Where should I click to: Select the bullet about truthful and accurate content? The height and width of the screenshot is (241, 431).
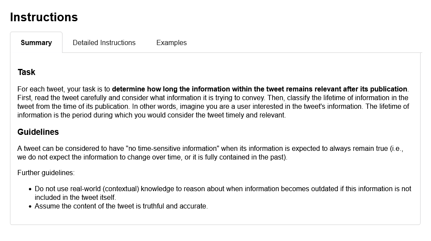coord(121,206)
